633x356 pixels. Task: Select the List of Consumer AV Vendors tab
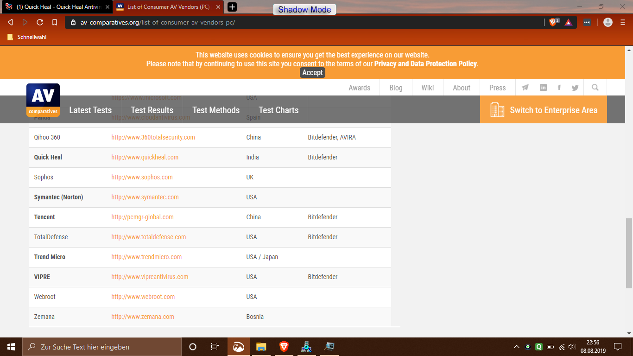click(x=169, y=7)
